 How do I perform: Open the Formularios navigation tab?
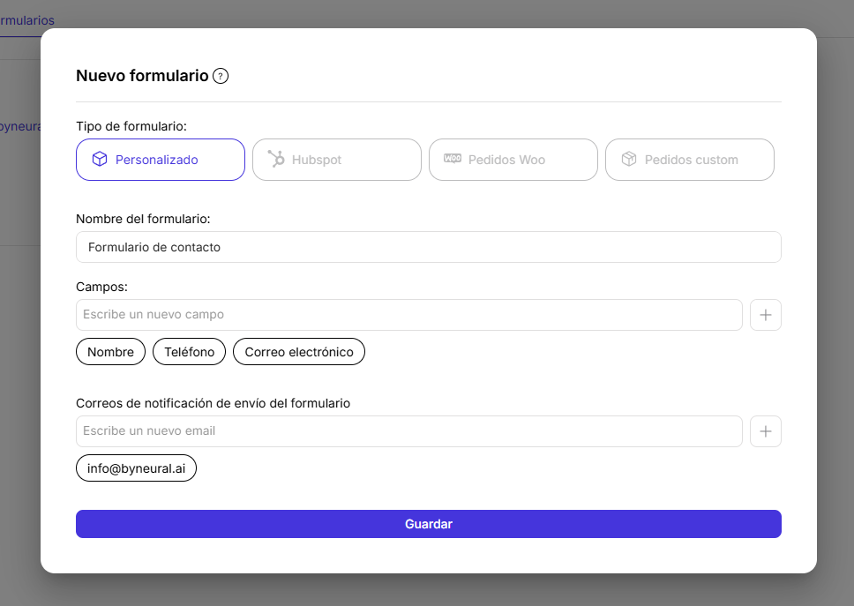coord(26,19)
